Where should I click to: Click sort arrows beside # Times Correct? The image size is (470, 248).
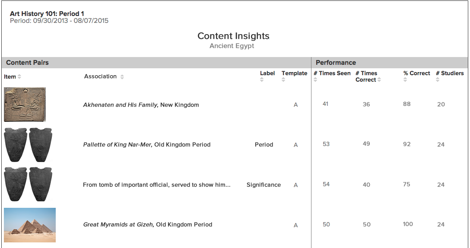[x=379, y=80]
